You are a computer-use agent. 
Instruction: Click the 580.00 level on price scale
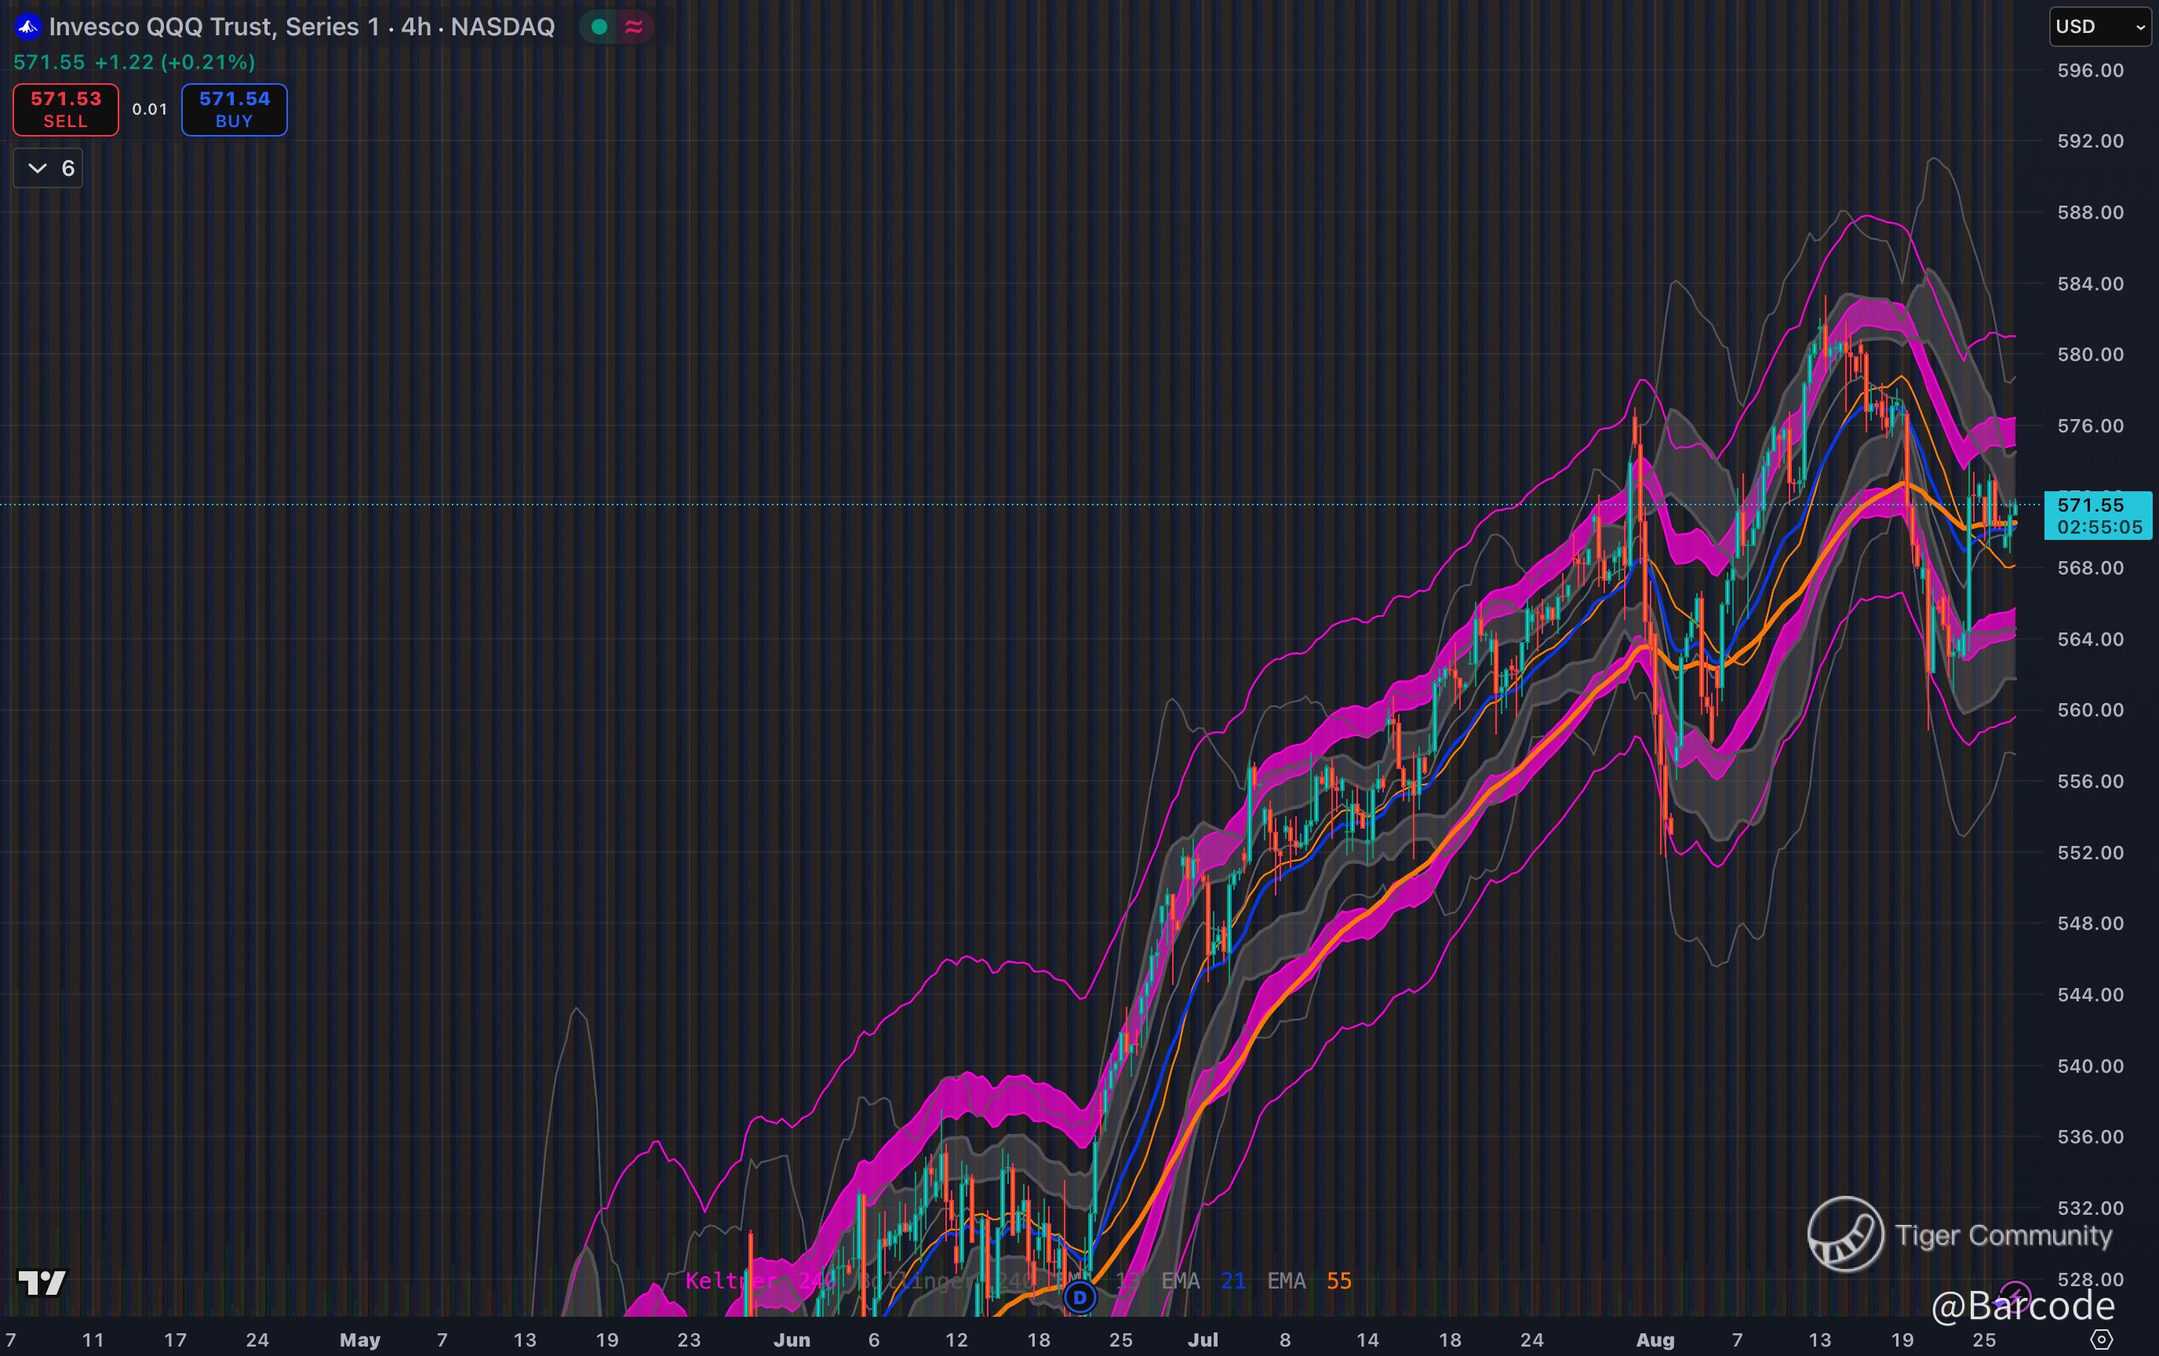pos(2090,354)
